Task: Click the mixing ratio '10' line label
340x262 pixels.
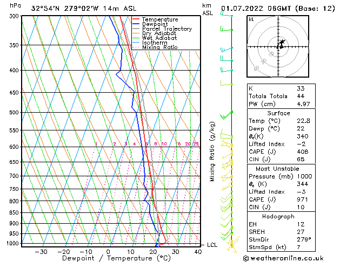Action: tap(164, 144)
